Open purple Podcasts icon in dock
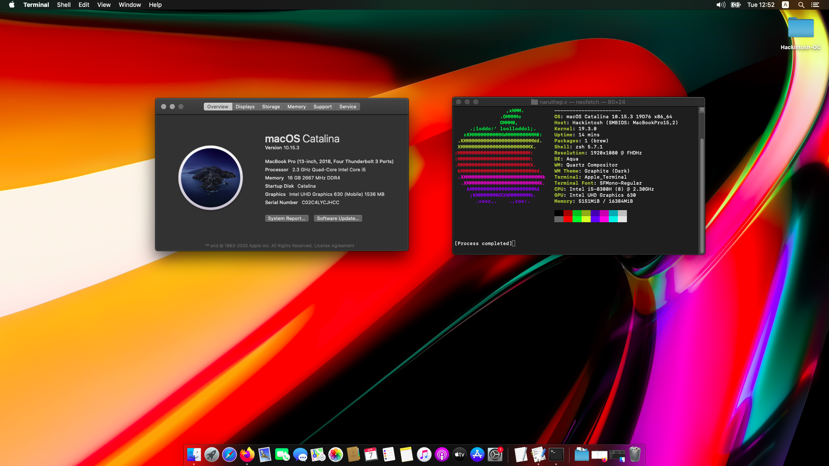The image size is (829, 466). click(x=442, y=454)
